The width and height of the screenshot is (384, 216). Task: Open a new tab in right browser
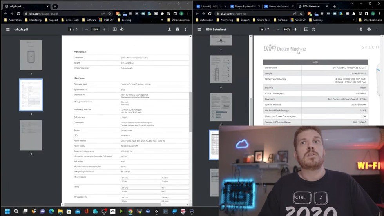tap(335, 7)
